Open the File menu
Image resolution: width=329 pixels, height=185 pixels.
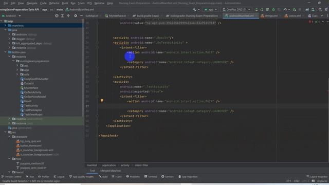tap(6, 3)
